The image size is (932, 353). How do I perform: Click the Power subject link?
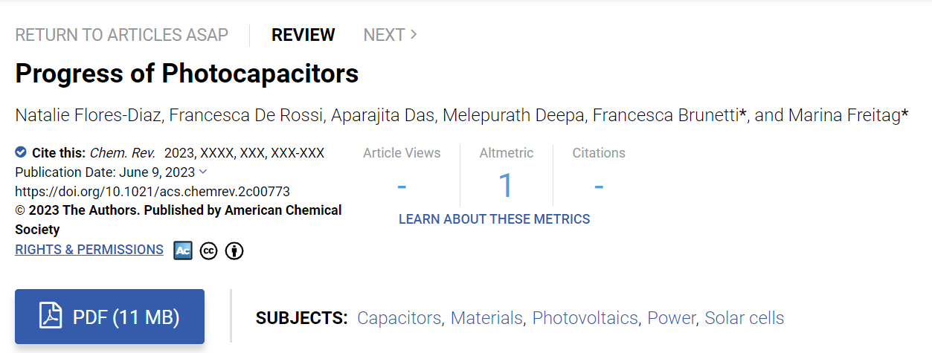pos(672,318)
